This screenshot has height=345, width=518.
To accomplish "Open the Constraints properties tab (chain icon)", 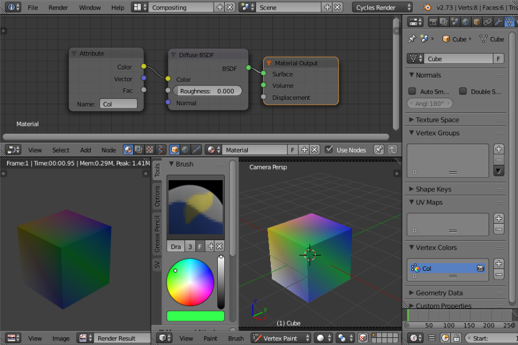I will (487, 22).
